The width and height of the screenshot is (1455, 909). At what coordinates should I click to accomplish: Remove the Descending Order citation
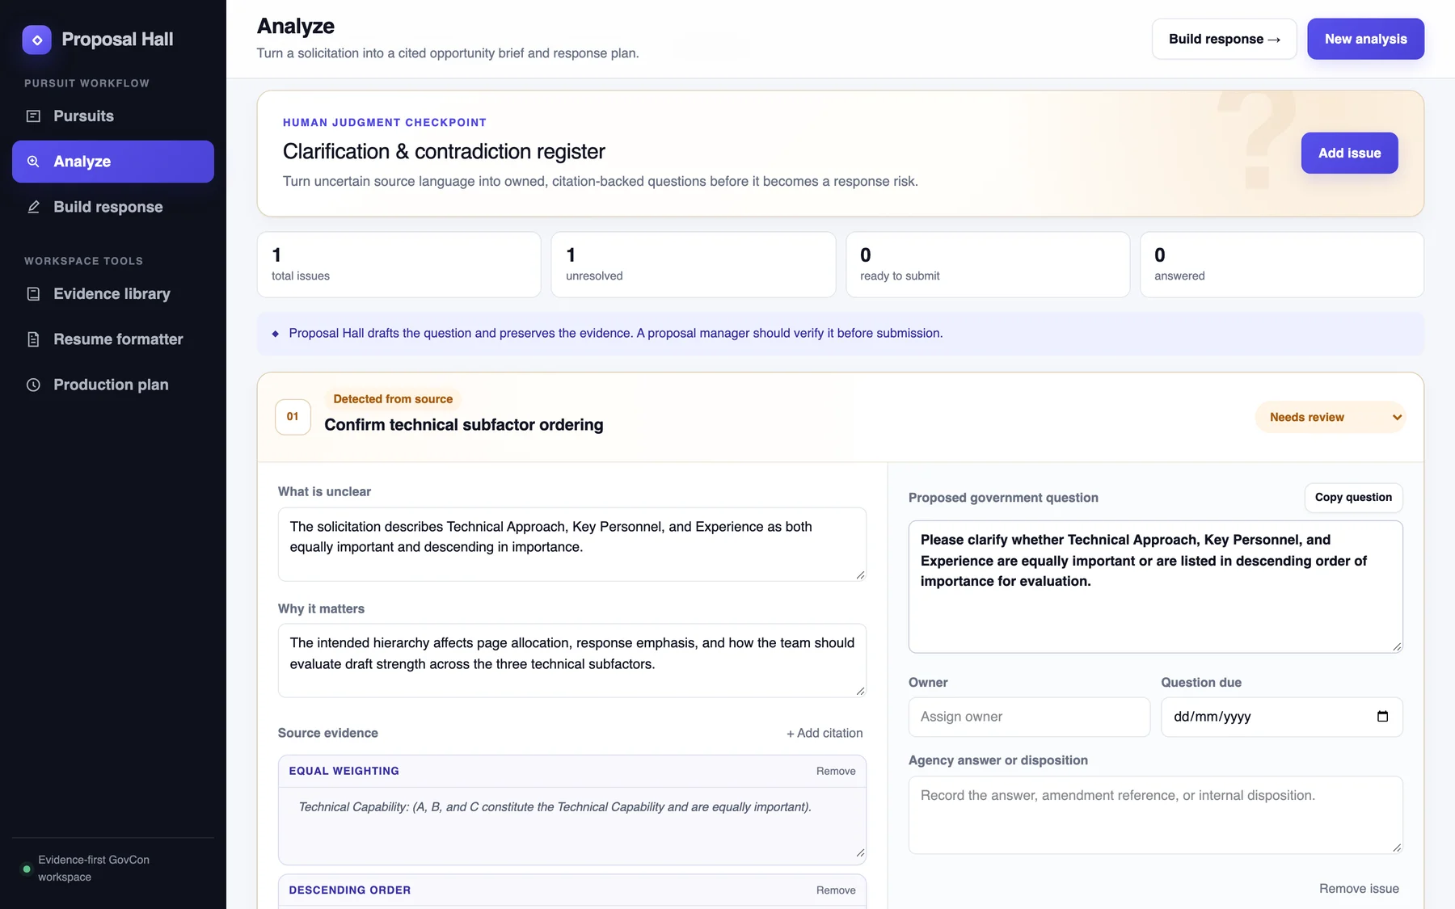coord(836,890)
